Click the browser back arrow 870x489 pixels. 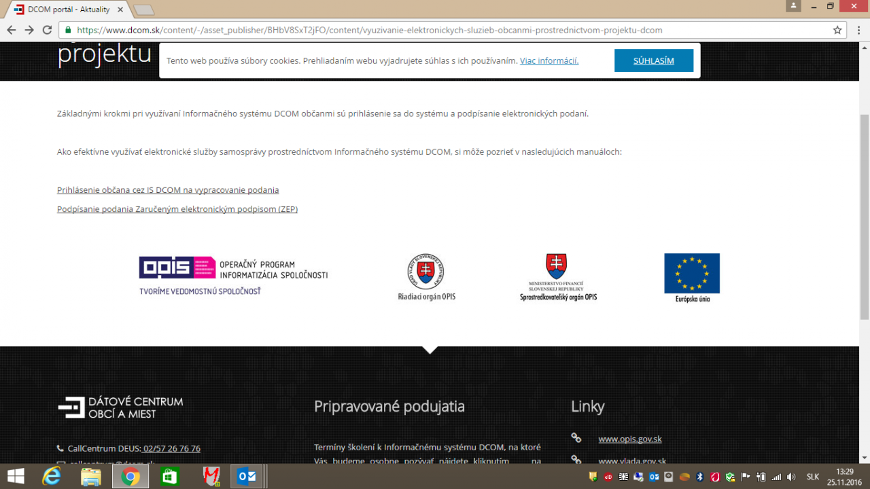(12, 30)
